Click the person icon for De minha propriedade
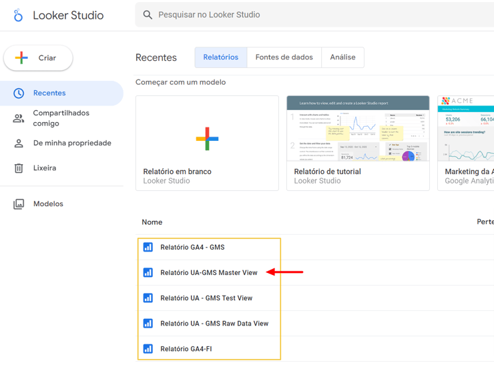 pos(19,143)
